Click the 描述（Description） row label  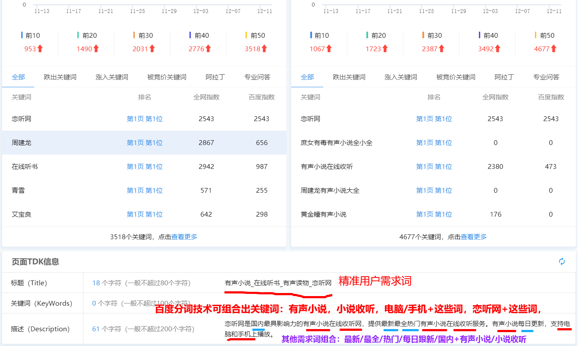[40, 329]
